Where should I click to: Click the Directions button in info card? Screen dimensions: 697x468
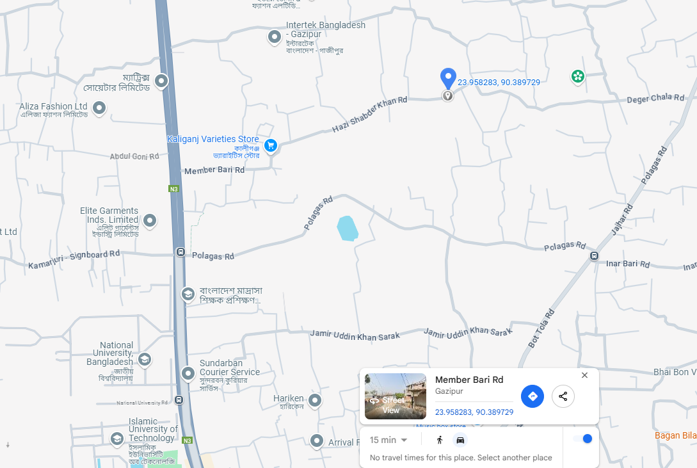coord(532,396)
